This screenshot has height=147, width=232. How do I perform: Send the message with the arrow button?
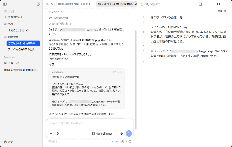pyautogui.click(x=129, y=134)
